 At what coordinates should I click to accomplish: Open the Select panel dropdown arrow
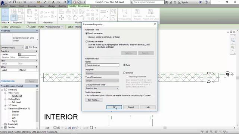8,22
